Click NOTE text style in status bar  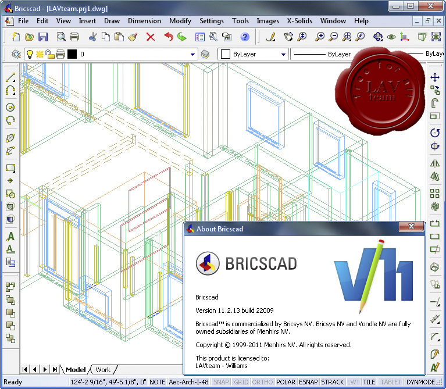coord(158,382)
